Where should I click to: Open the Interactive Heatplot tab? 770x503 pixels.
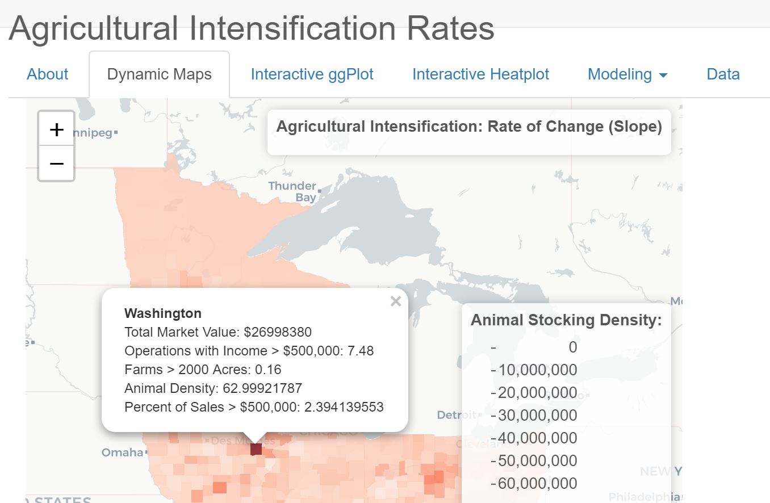[x=480, y=74]
